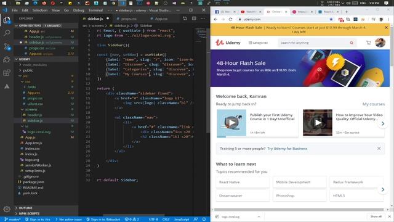Open a new browser tab with plus
Viewport: 394px width, 222px height.
pos(346,12)
